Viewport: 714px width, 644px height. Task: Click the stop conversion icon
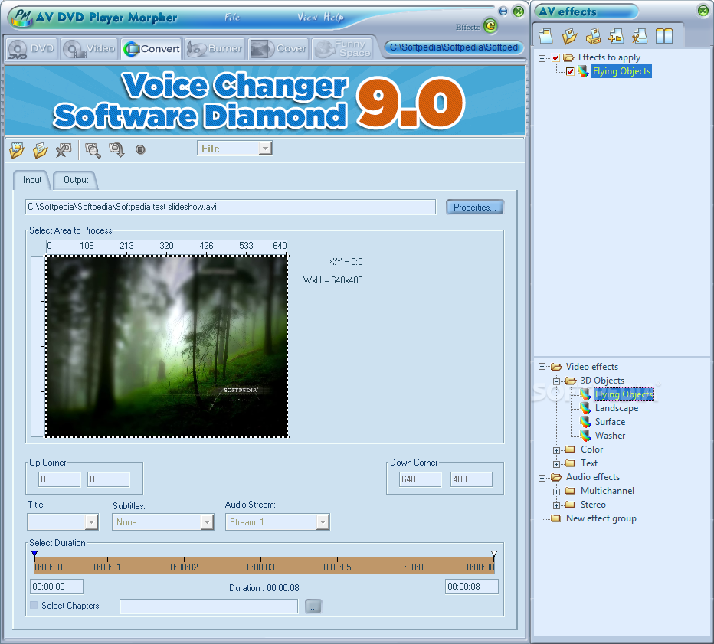tap(140, 149)
